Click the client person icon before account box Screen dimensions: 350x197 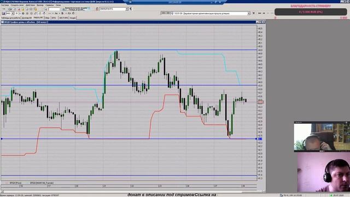(x=97, y=9)
